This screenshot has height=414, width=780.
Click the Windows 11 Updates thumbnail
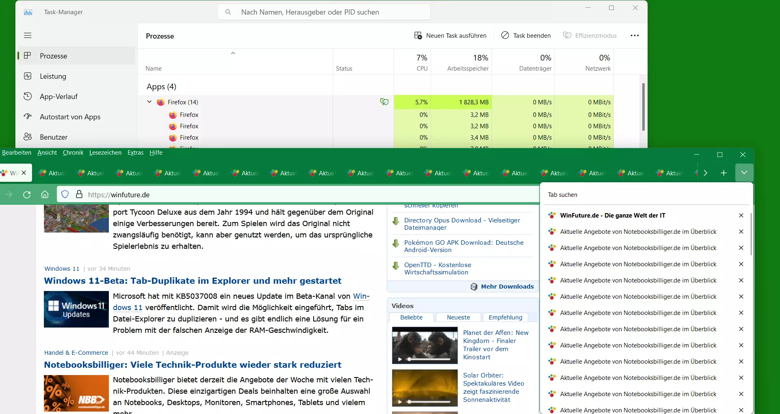pyautogui.click(x=76, y=309)
